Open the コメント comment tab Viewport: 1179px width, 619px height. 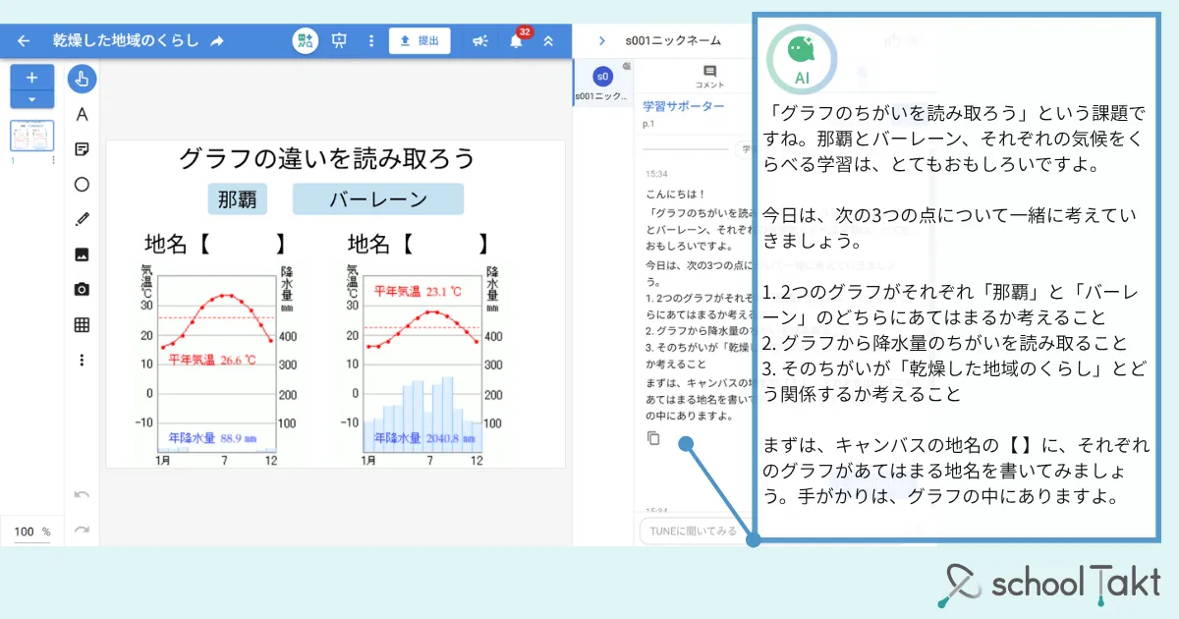coord(710,77)
